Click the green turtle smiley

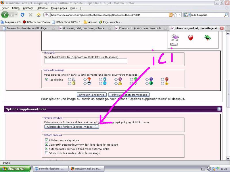(208, 38)
